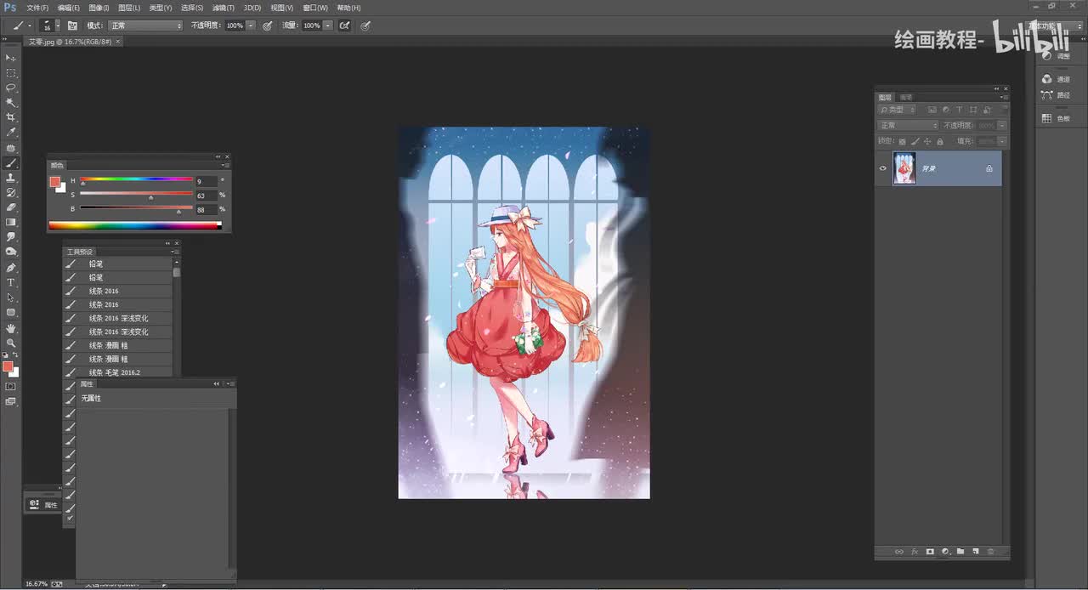
Task: Select the Brush tool in toolbox
Action: pos(11,162)
